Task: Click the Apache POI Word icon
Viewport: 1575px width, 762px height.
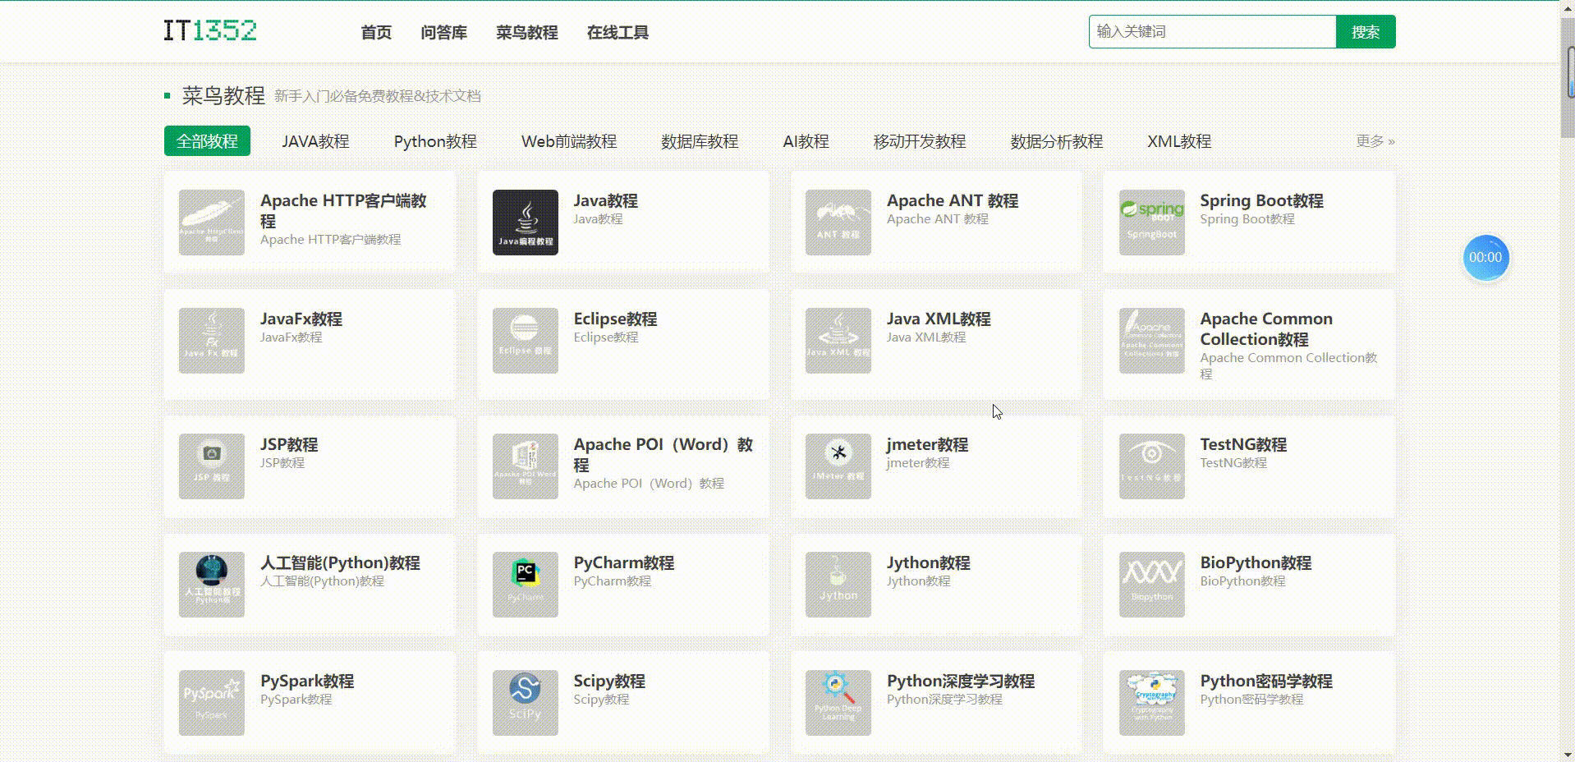Action: 526,466
